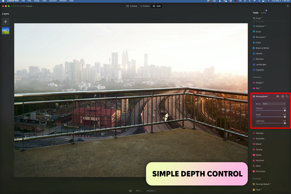The width and height of the screenshot is (291, 194).
Task: Open the Denoise tool
Action: click(258, 59)
